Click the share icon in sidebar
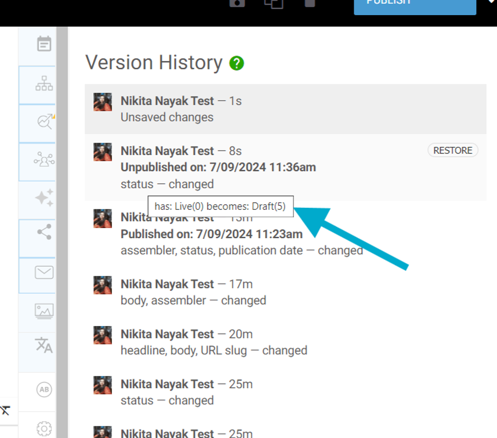 tap(44, 232)
